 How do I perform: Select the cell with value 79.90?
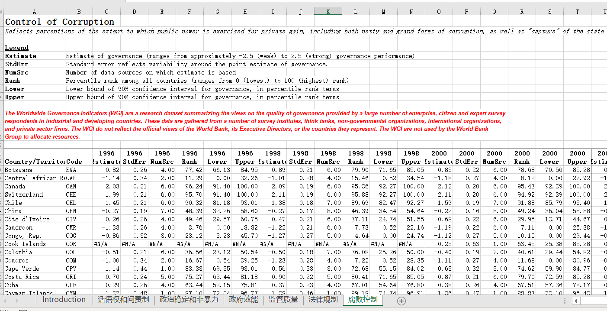click(x=356, y=170)
